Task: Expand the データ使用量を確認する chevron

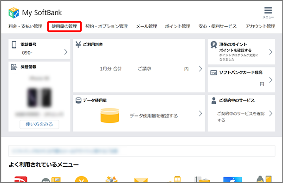Action: pos(200,113)
